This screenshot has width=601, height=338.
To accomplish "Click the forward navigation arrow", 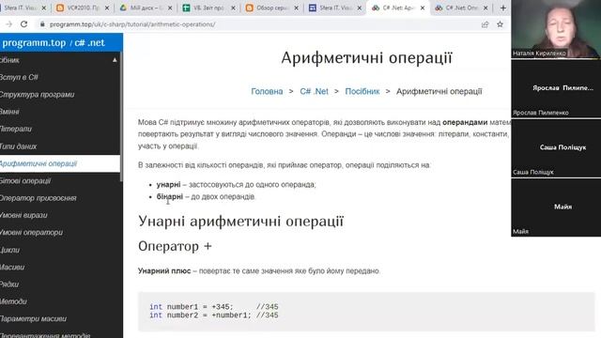I will [x=8, y=24].
